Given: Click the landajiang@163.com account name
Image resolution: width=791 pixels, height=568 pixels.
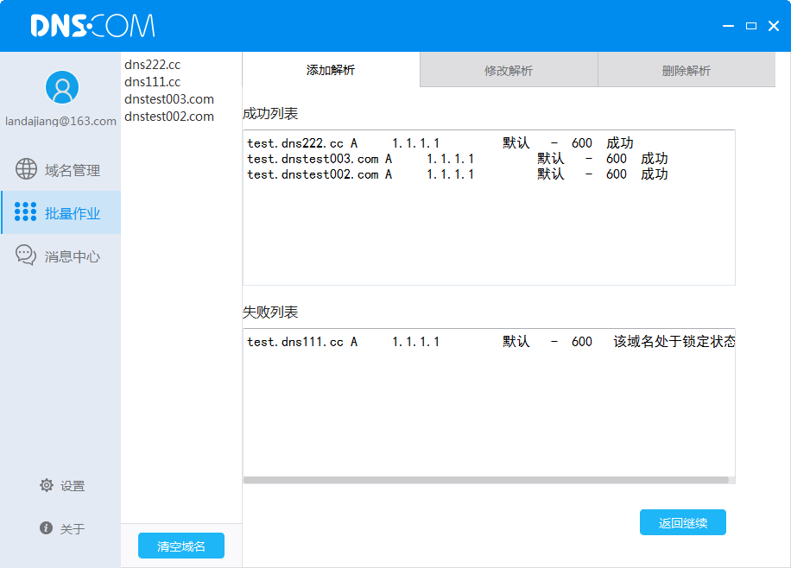Looking at the screenshot, I should (60, 121).
